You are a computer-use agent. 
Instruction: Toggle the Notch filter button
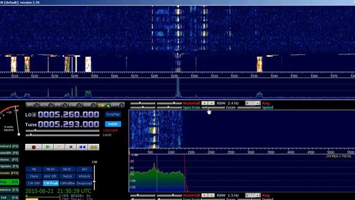pos(67,176)
